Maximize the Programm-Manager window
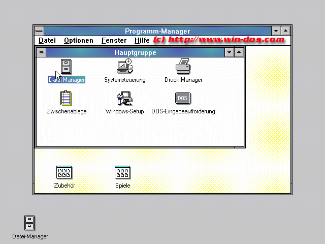The image size is (325, 244). pos(286,31)
